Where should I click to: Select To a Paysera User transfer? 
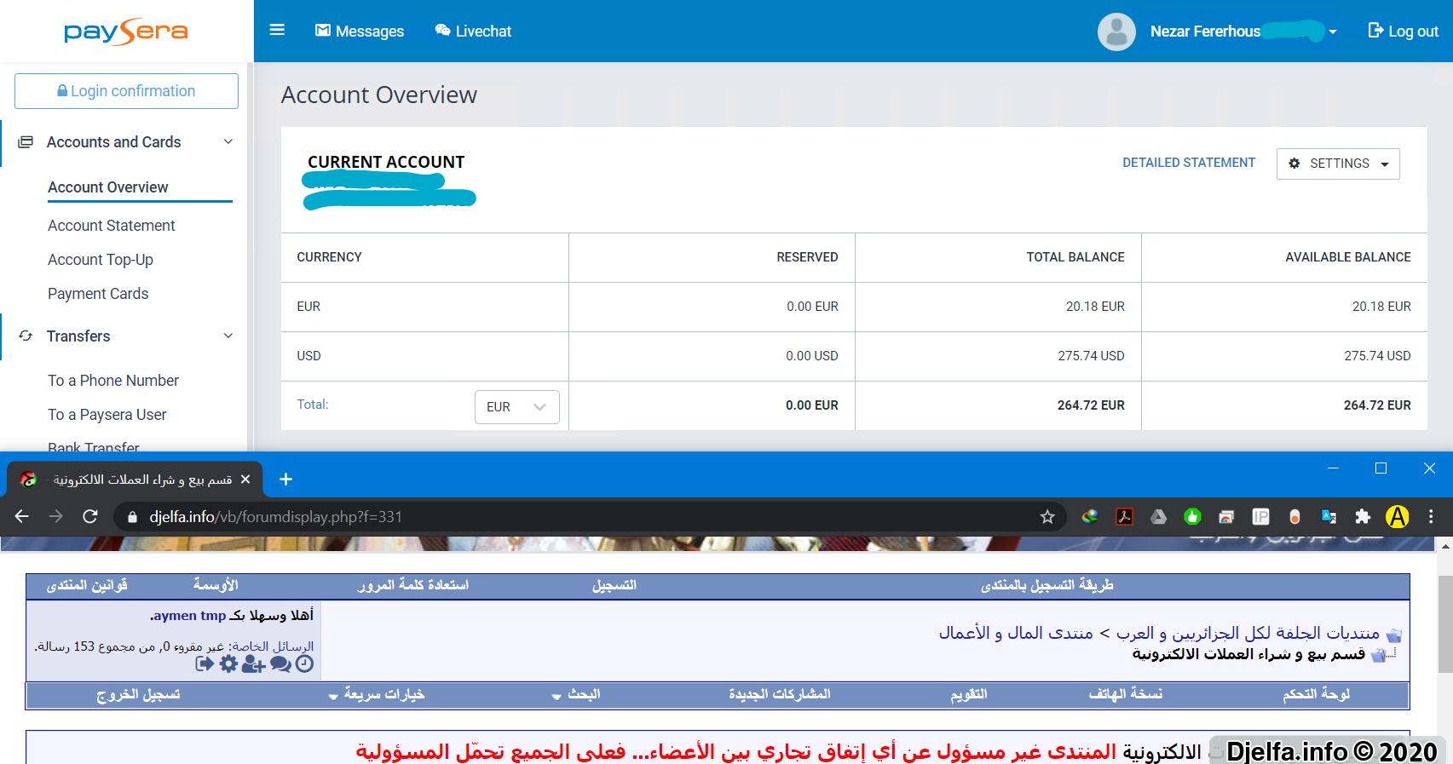pyautogui.click(x=107, y=415)
